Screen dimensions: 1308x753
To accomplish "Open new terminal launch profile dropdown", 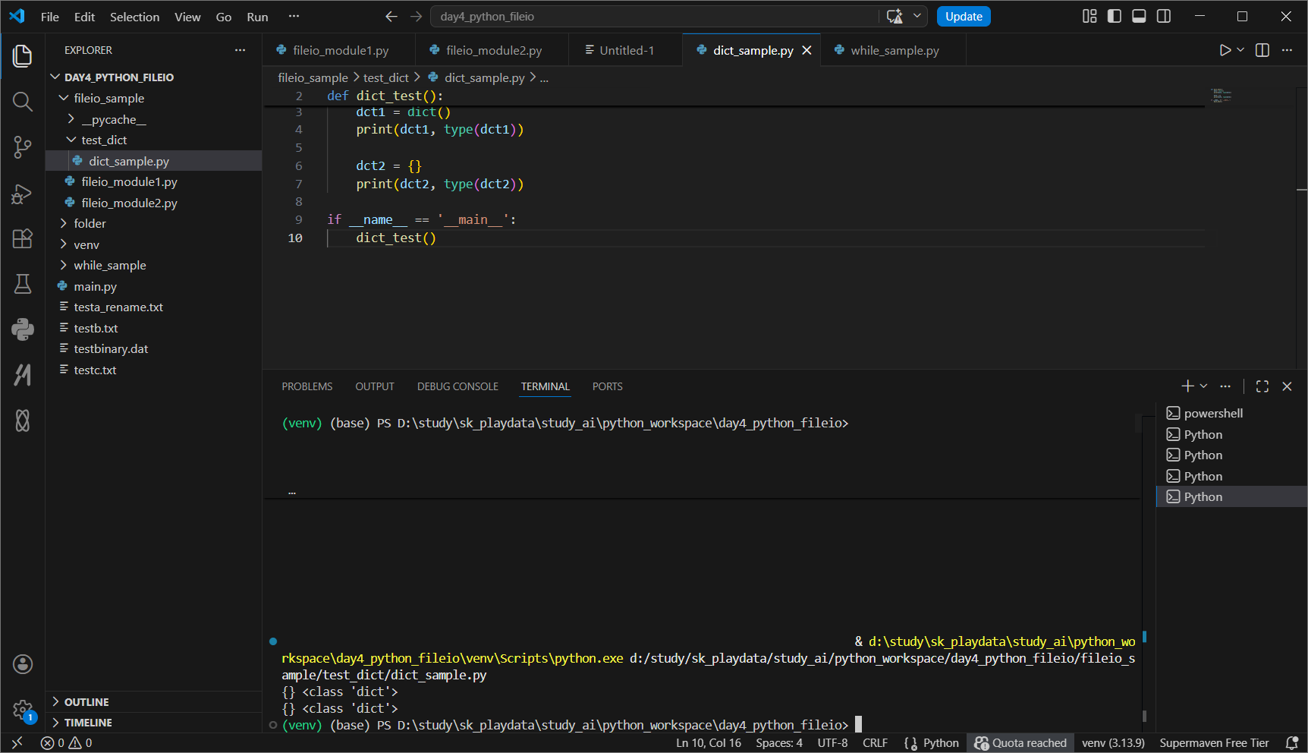I will click(x=1203, y=386).
